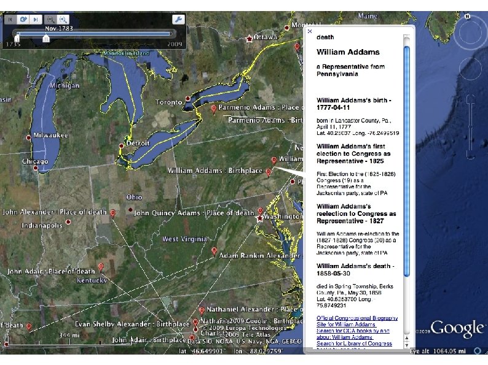Open time slider options wrench

178,20
